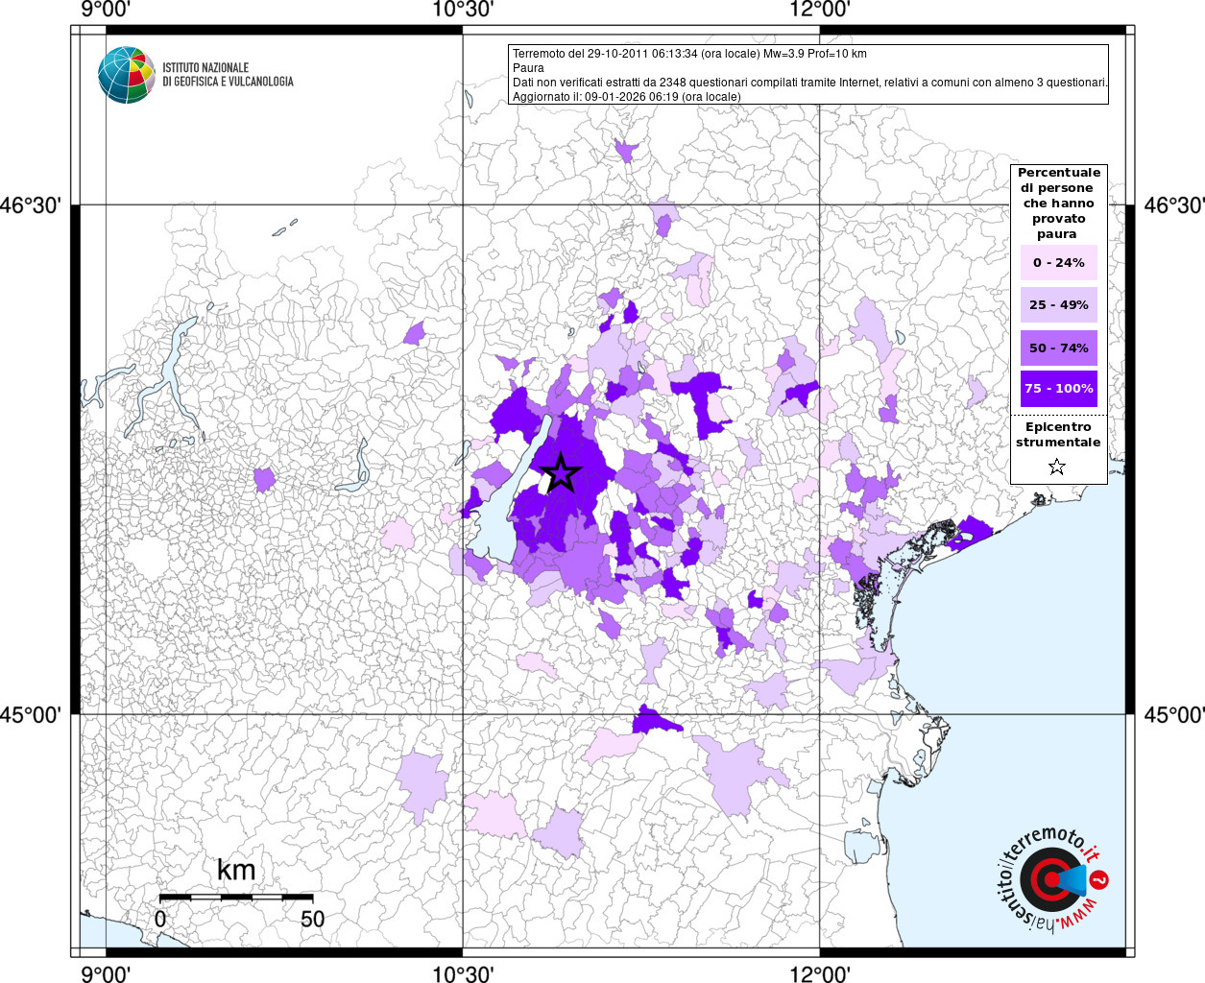Click the bottom 9°00' longitude label
The image size is (1205, 983).
106,973
